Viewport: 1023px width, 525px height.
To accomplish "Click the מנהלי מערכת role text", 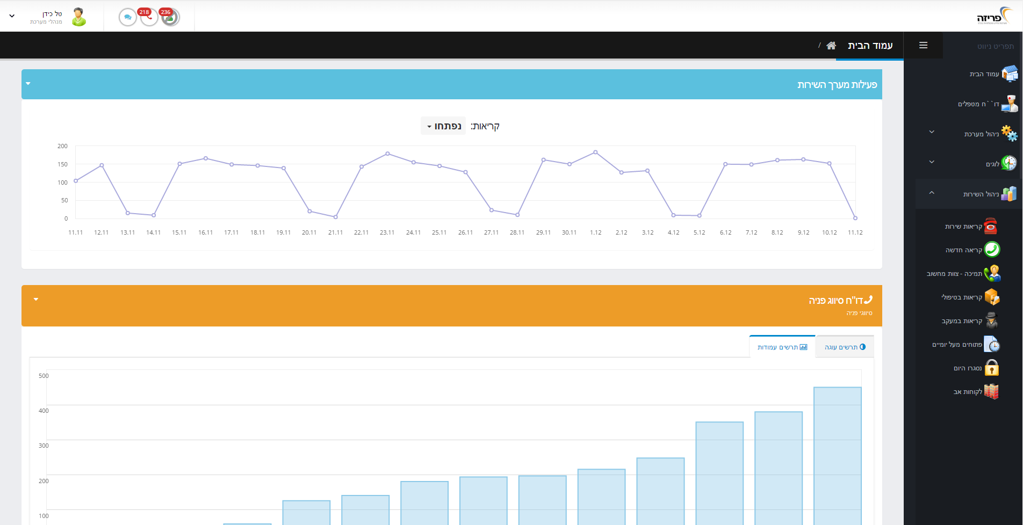I will click(46, 22).
